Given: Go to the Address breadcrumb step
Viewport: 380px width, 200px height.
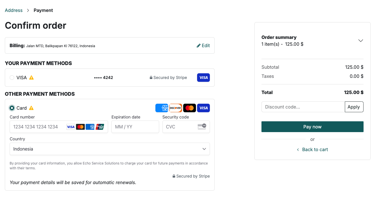Looking at the screenshot, I should coord(14,11).
